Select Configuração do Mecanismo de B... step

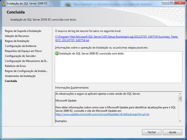[26, 61]
